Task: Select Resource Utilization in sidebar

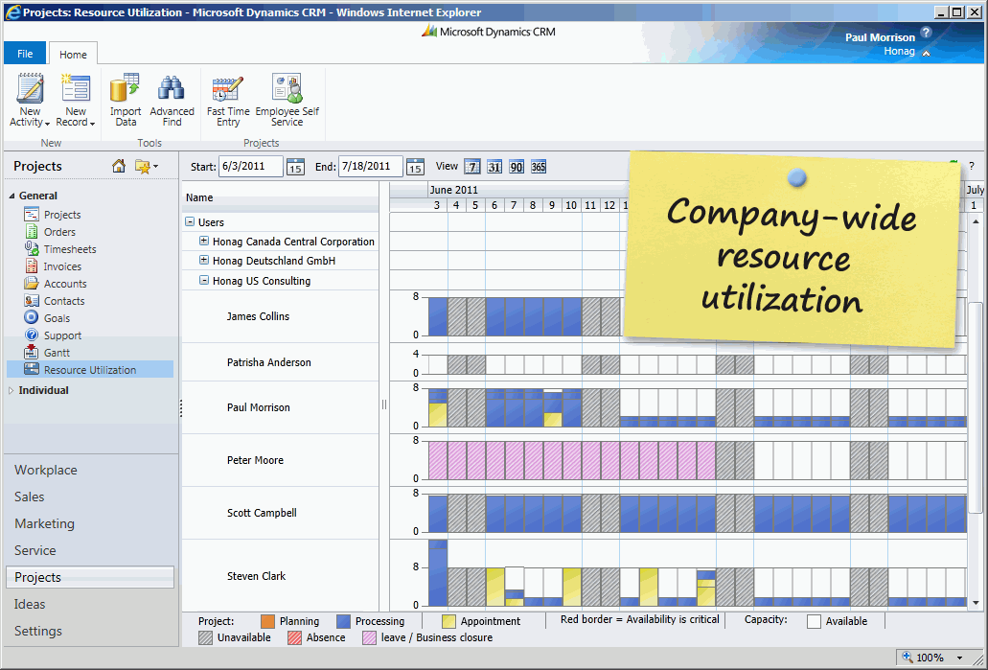Action: click(89, 370)
